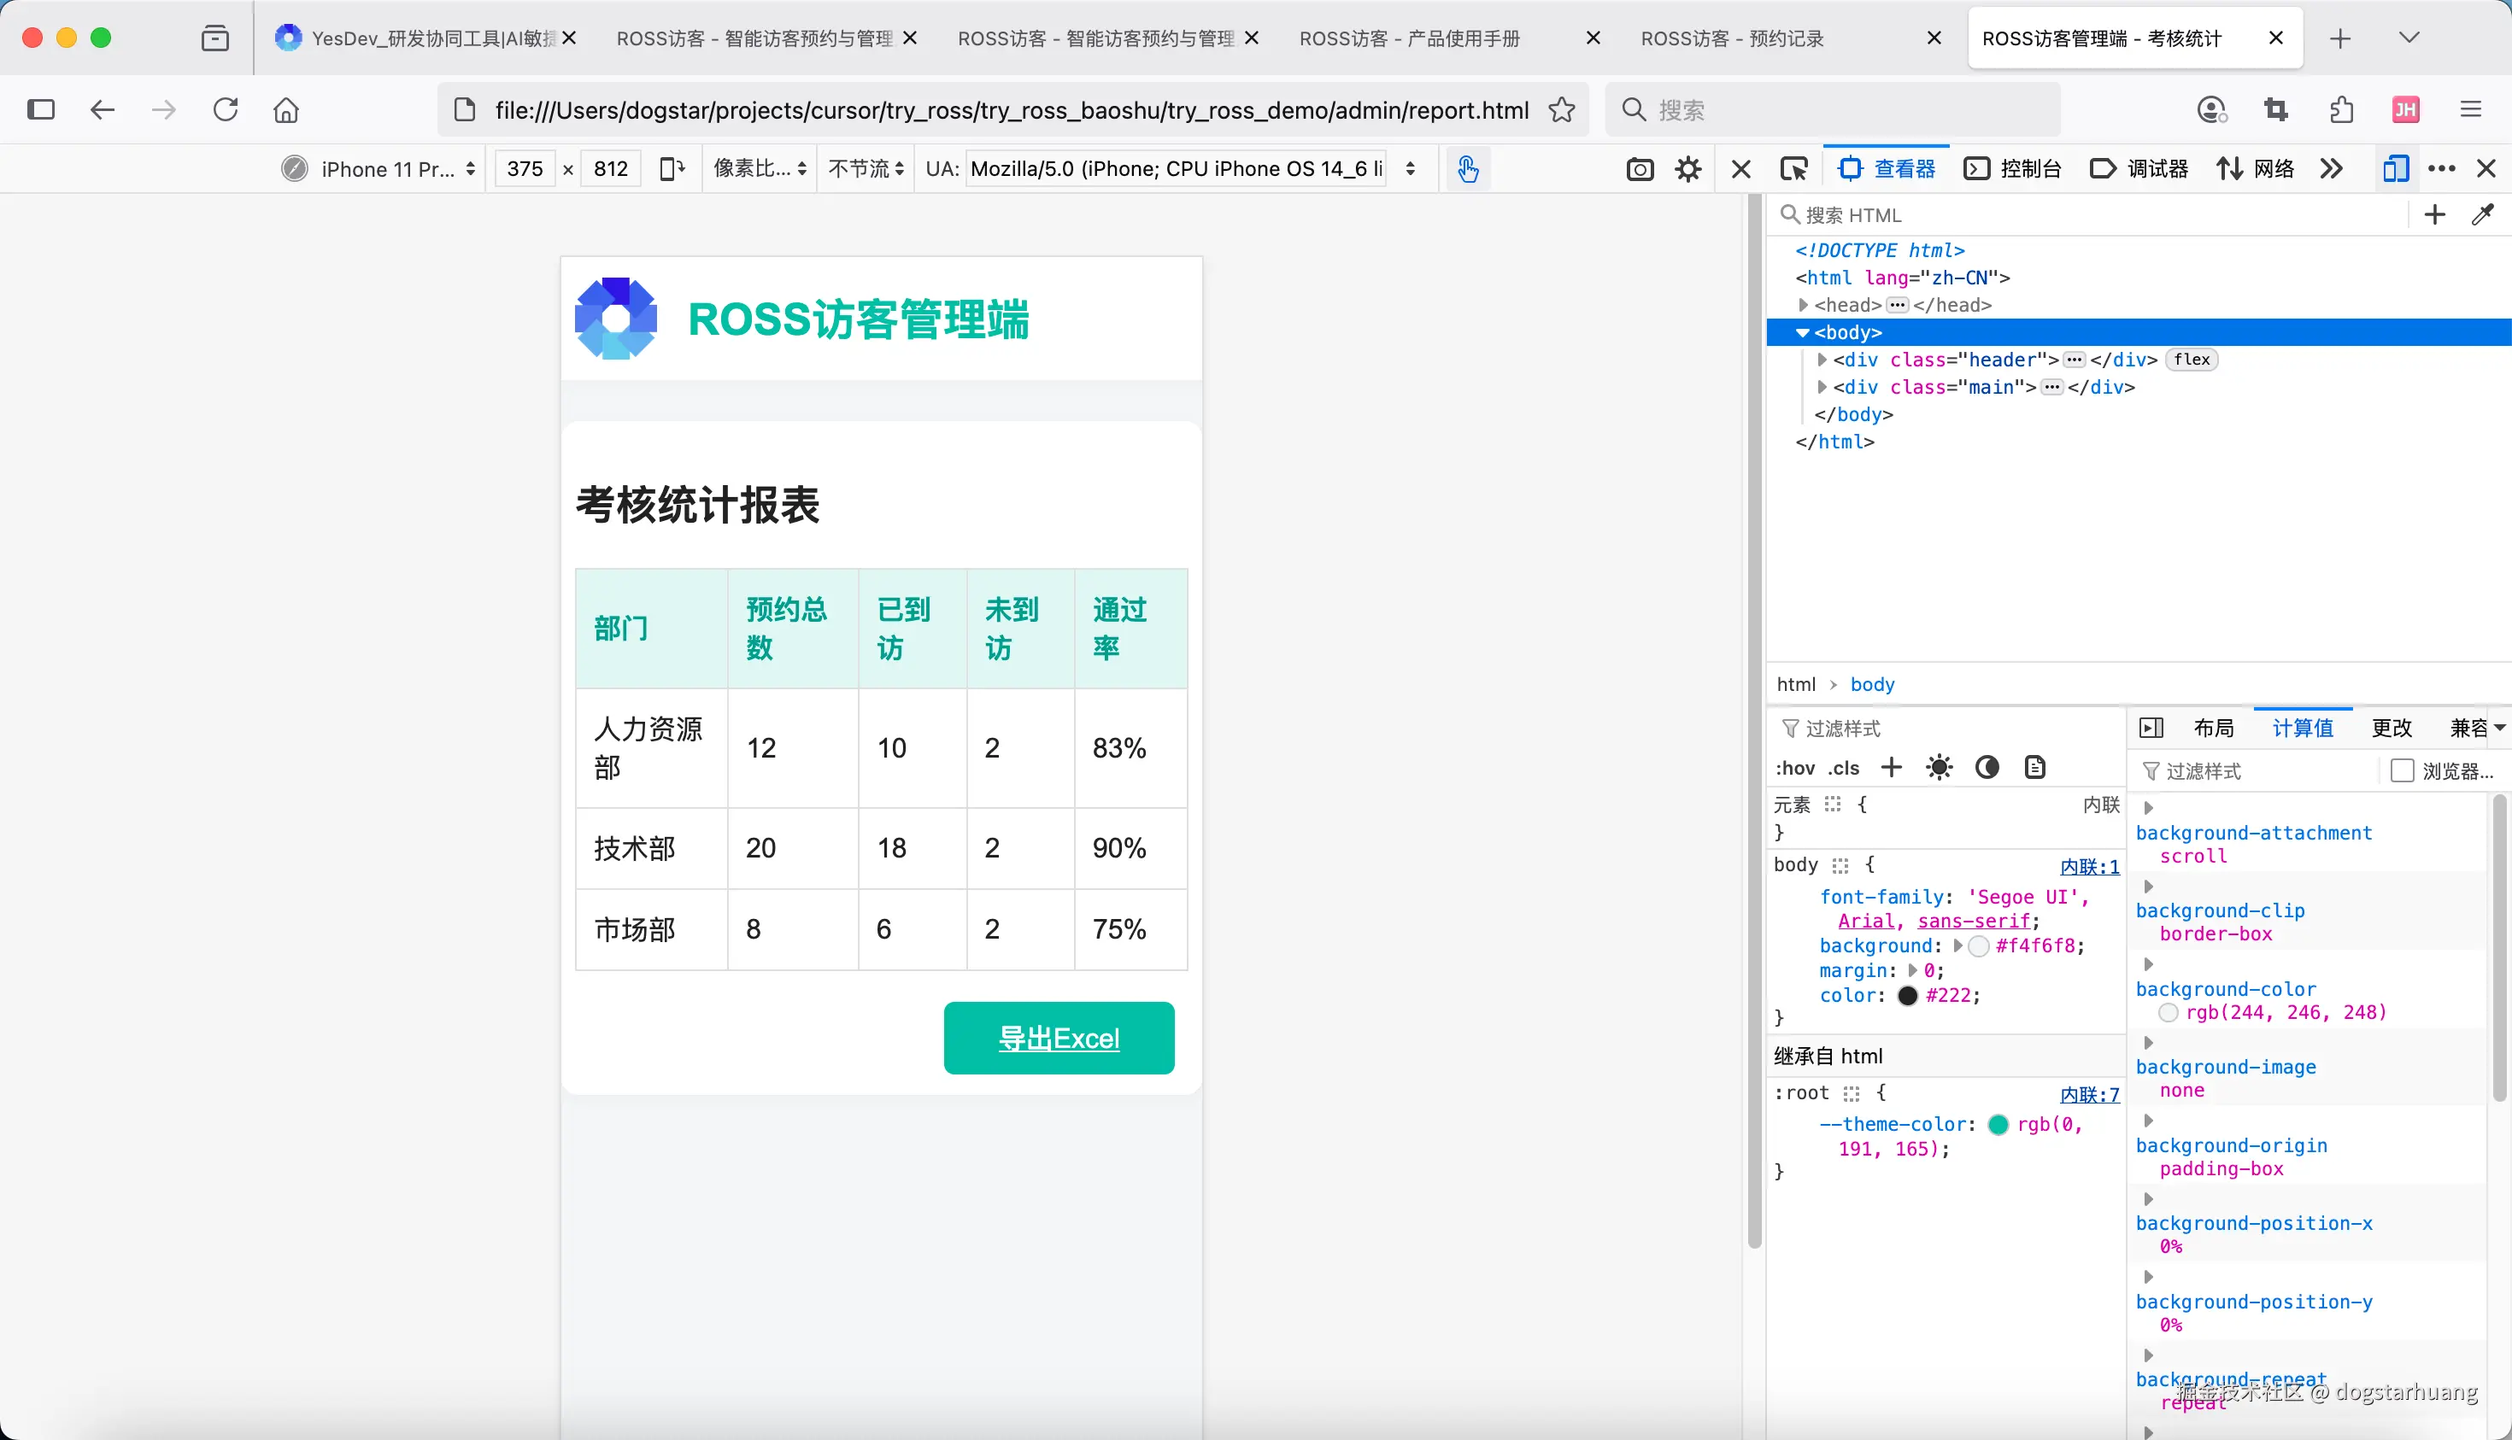This screenshot has width=2512, height=1440.
Task: Toggle print media simulation icon
Action: 2034,768
